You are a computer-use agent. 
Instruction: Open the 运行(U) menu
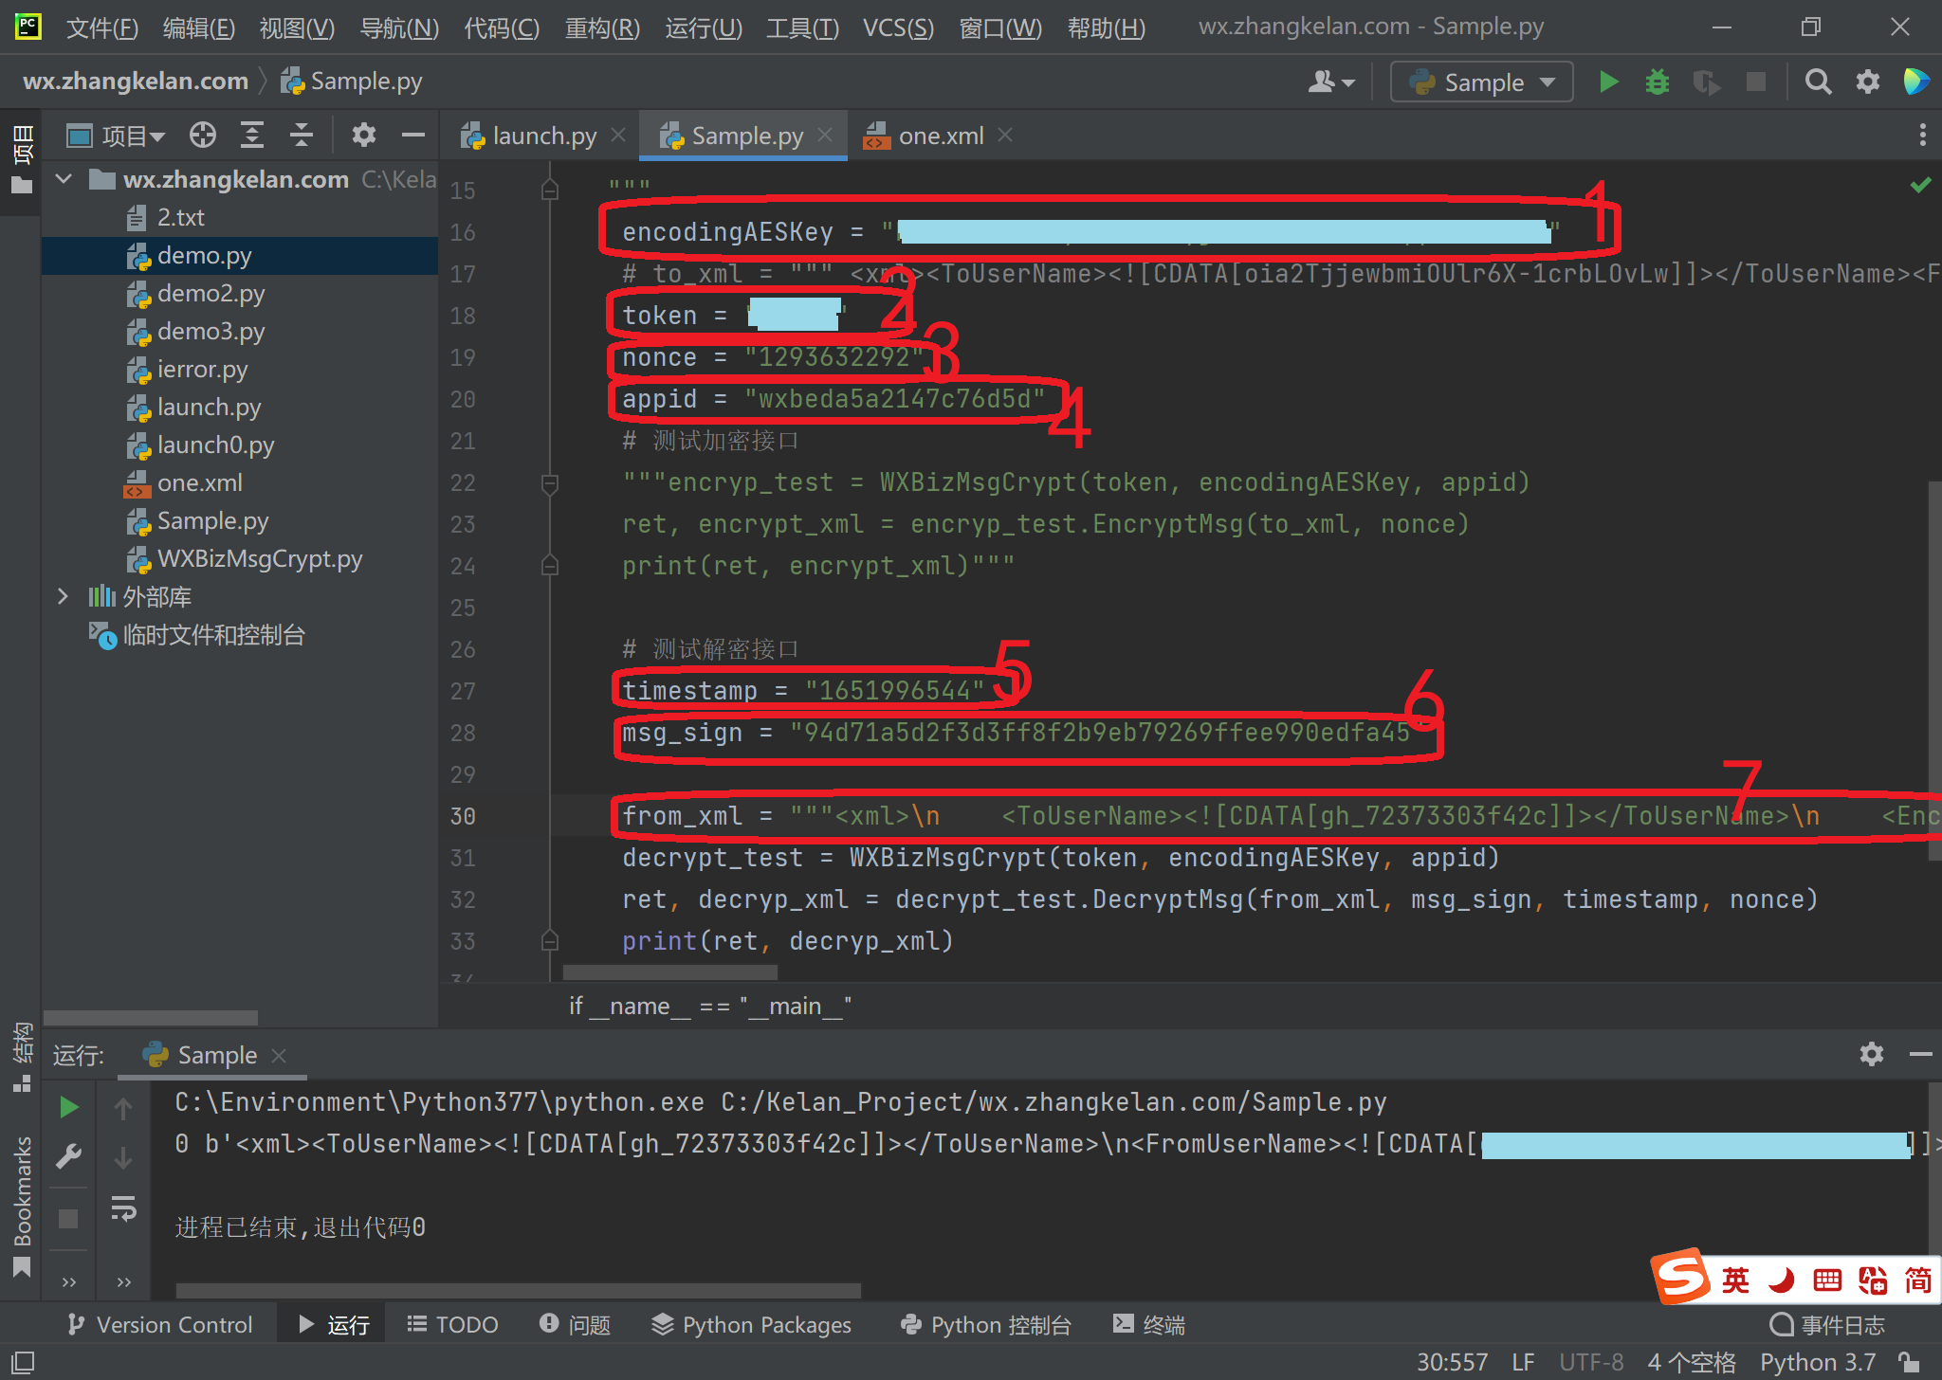pyautogui.click(x=704, y=27)
